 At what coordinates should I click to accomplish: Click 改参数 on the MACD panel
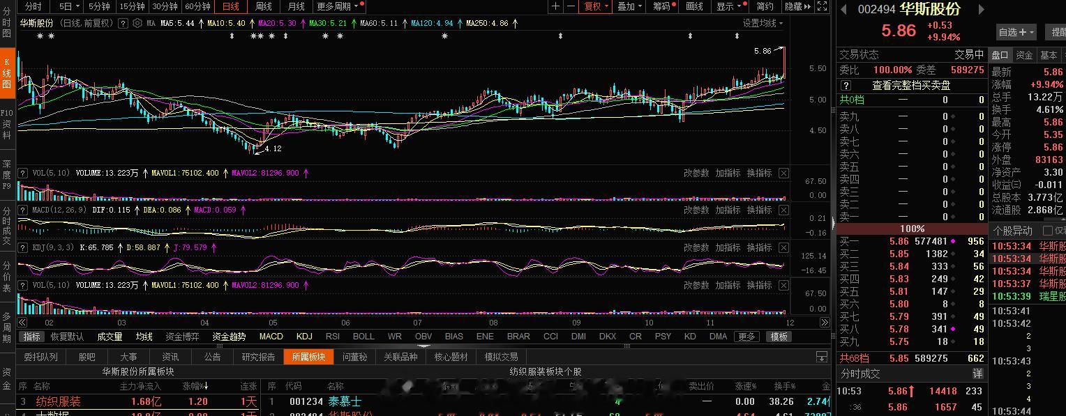click(x=696, y=210)
